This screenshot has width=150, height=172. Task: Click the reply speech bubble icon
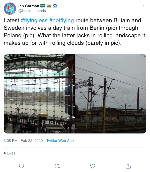pos(21,166)
